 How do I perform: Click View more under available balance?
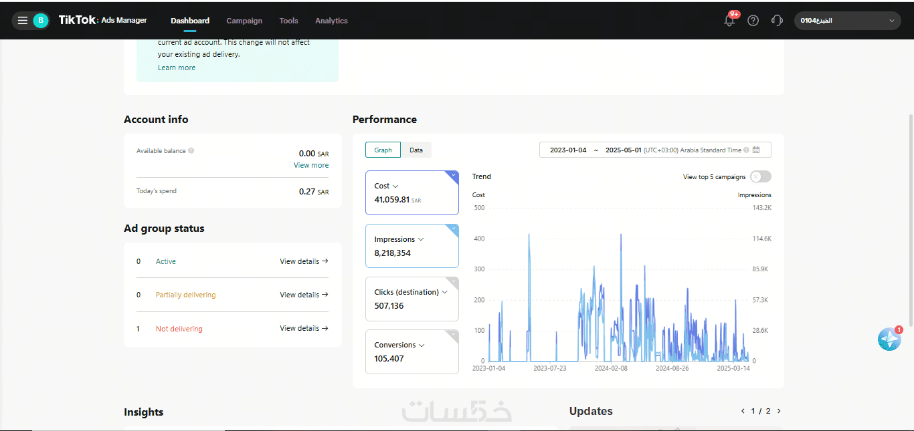tap(311, 165)
